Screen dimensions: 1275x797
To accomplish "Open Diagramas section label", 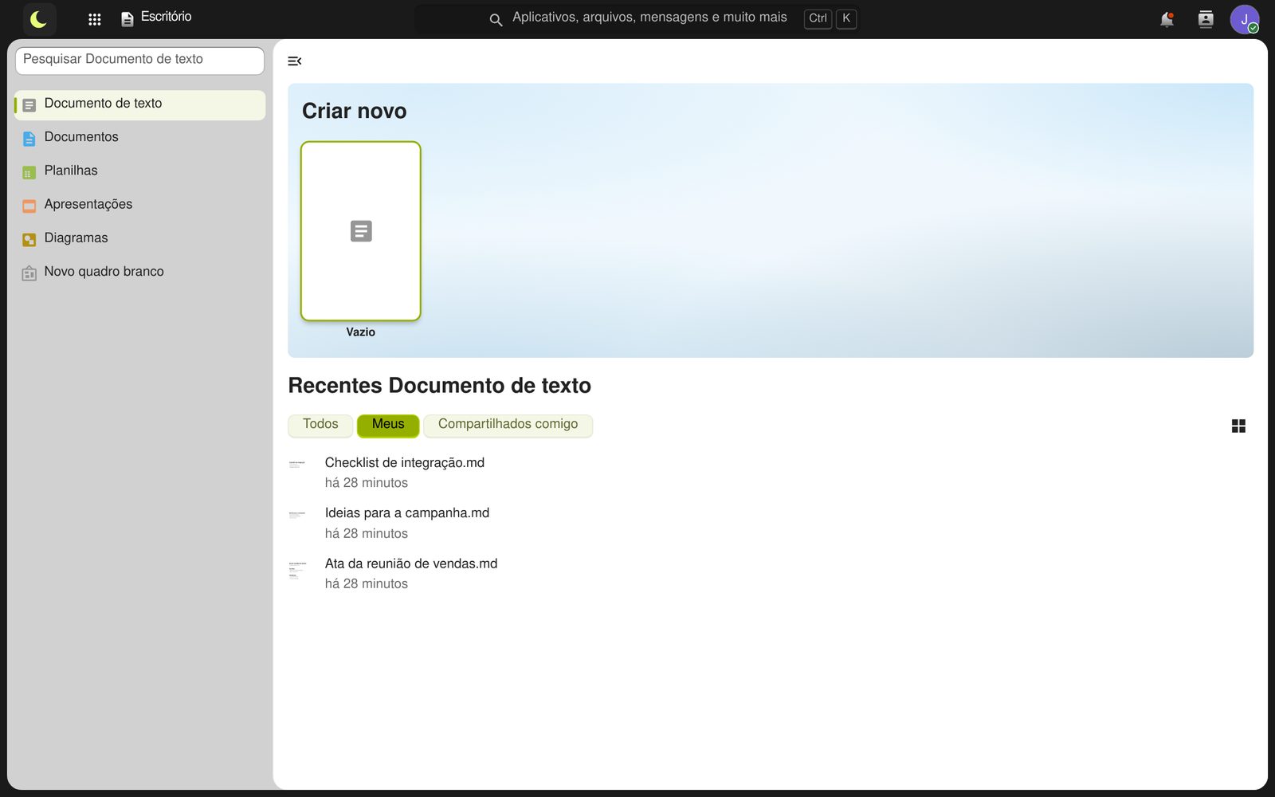I will tap(76, 238).
